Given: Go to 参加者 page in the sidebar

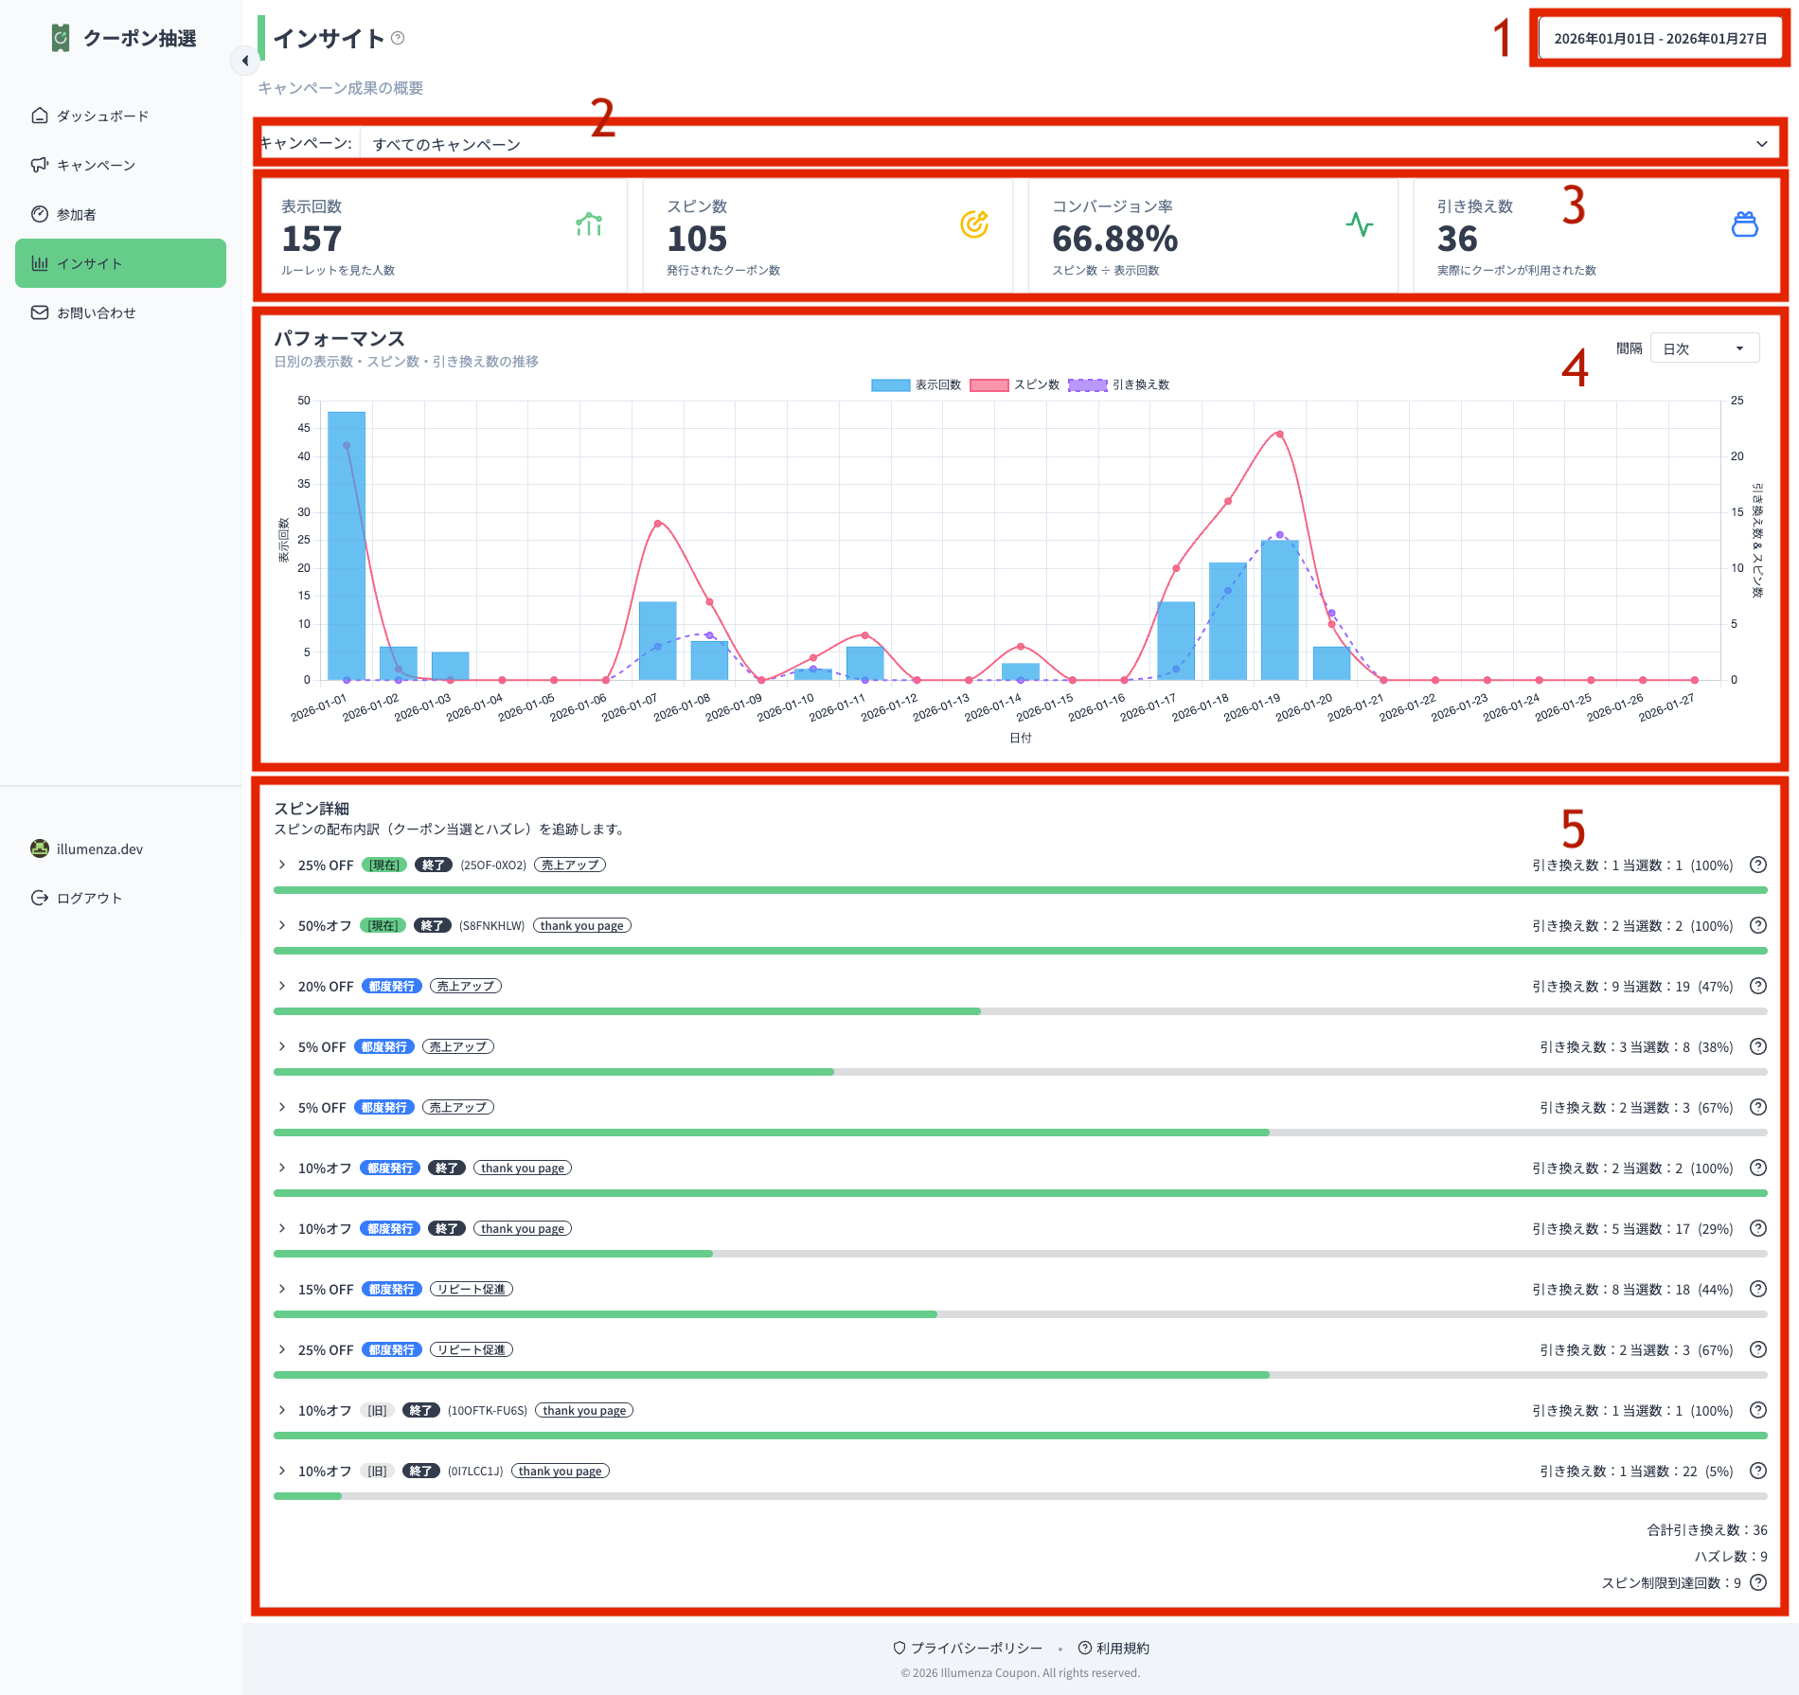Looking at the screenshot, I should [76, 214].
